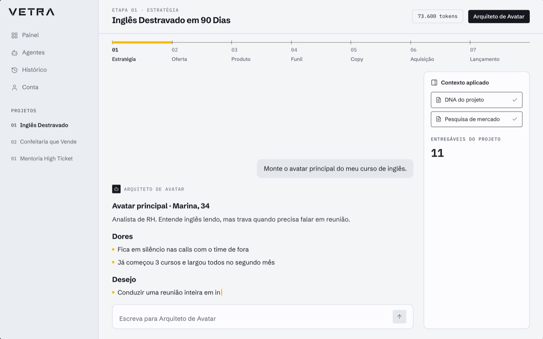Click the Conta person icon
Image resolution: width=543 pixels, height=339 pixels.
coord(14,88)
